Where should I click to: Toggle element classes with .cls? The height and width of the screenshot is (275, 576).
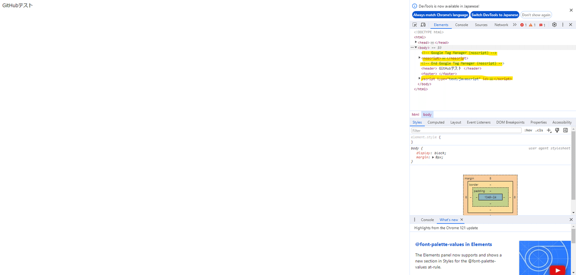point(540,130)
